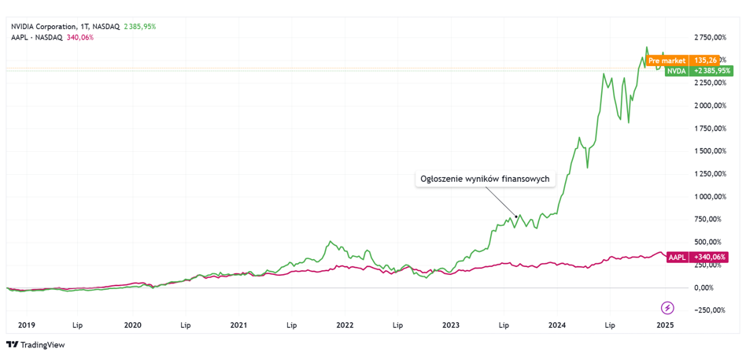
Task: Click the 2023 time axis label
Action: click(451, 325)
